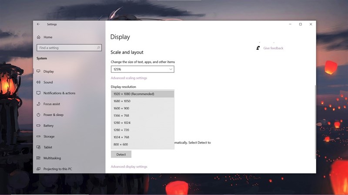
Task: Click the Find a setting search box
Action: pos(69,48)
